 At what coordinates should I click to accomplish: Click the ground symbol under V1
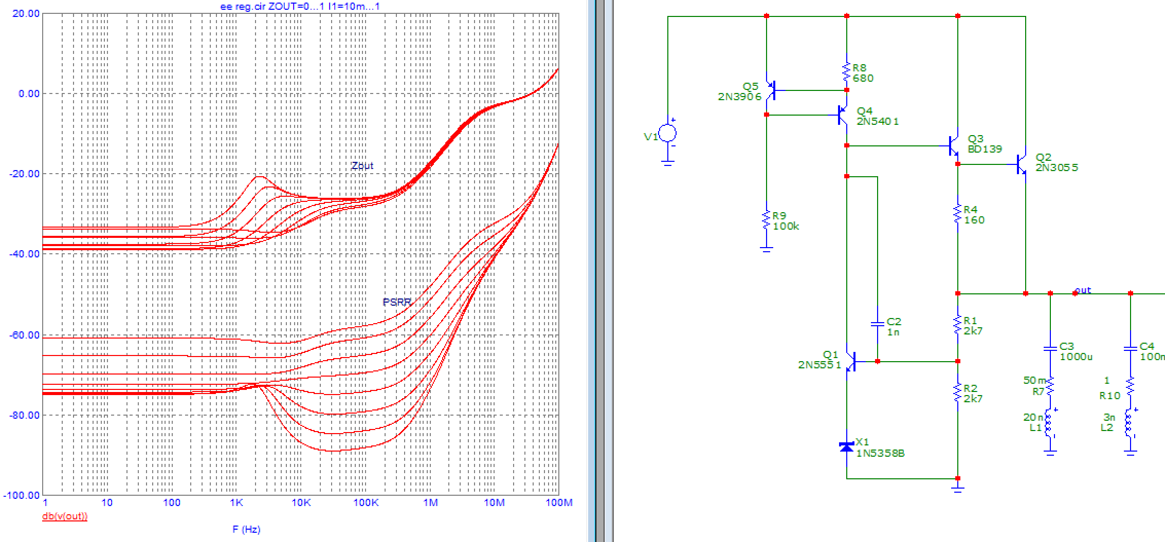667,163
